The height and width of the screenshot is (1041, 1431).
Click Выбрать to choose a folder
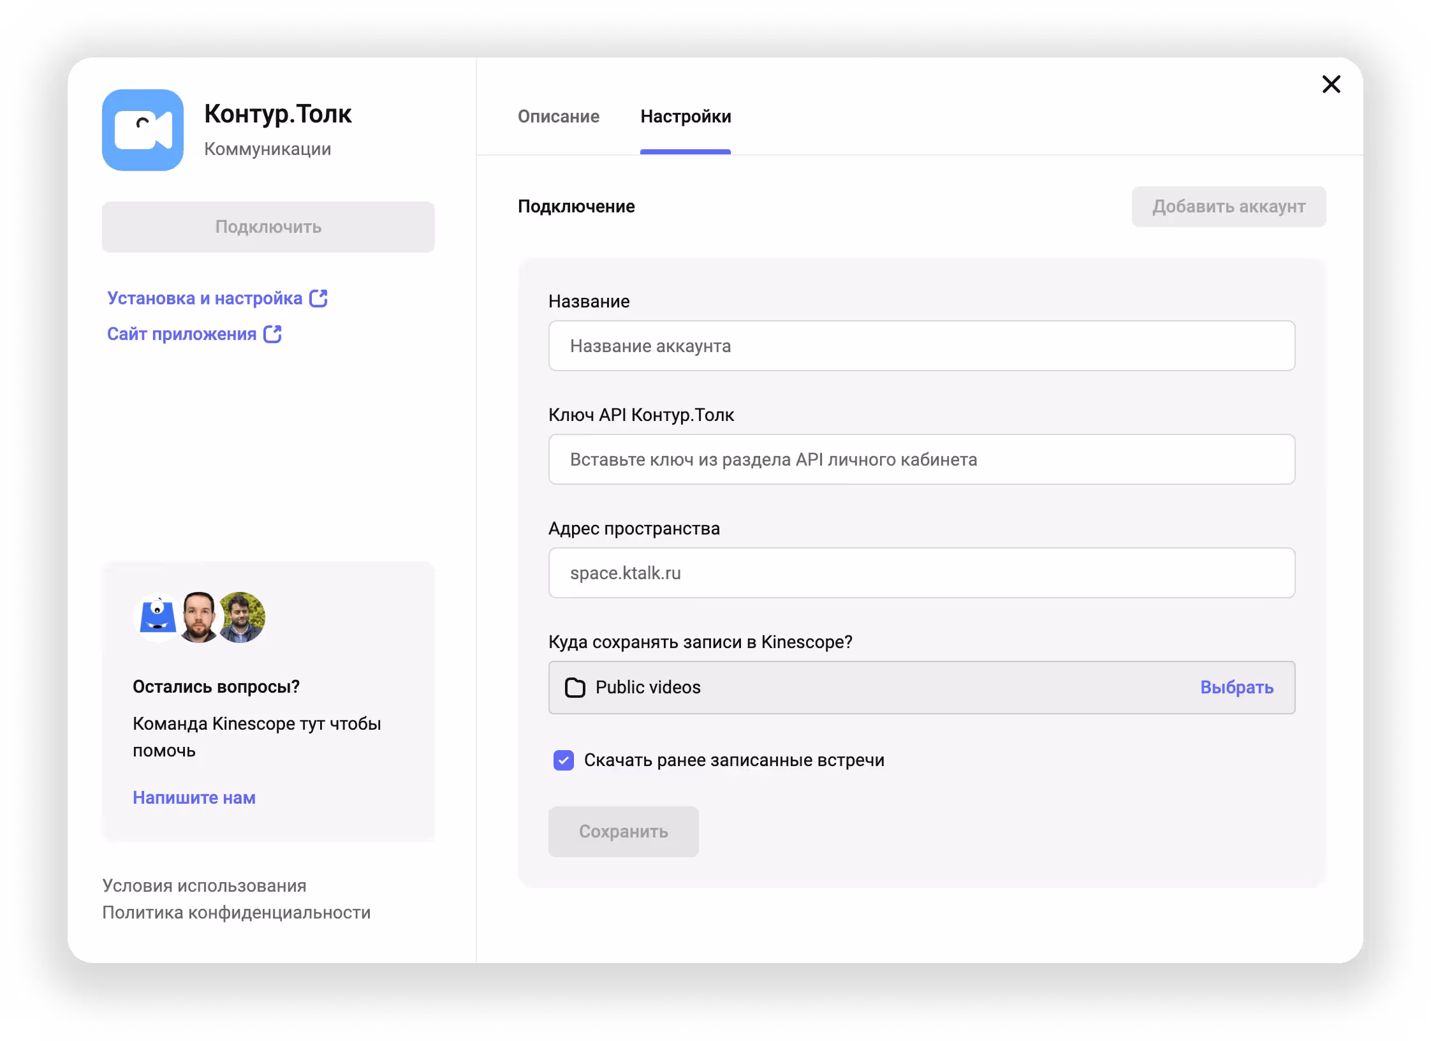tap(1237, 687)
